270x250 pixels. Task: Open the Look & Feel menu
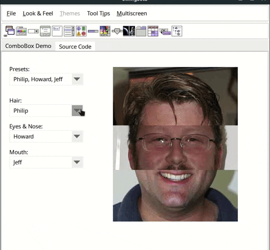coord(38,14)
